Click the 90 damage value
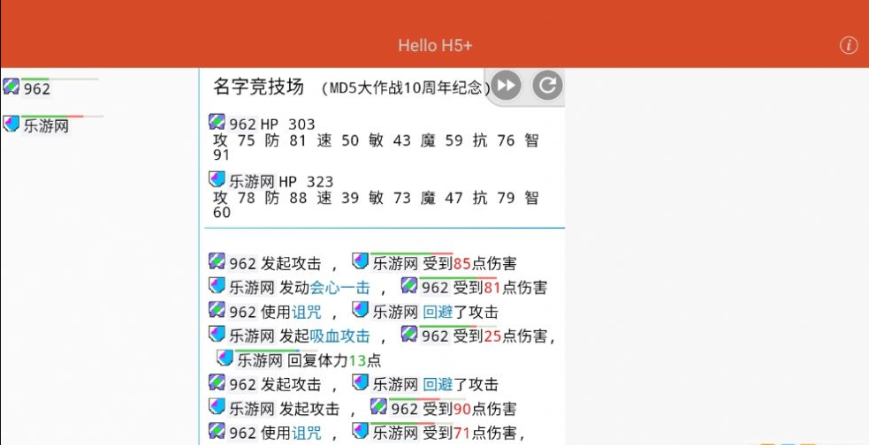 (x=461, y=409)
